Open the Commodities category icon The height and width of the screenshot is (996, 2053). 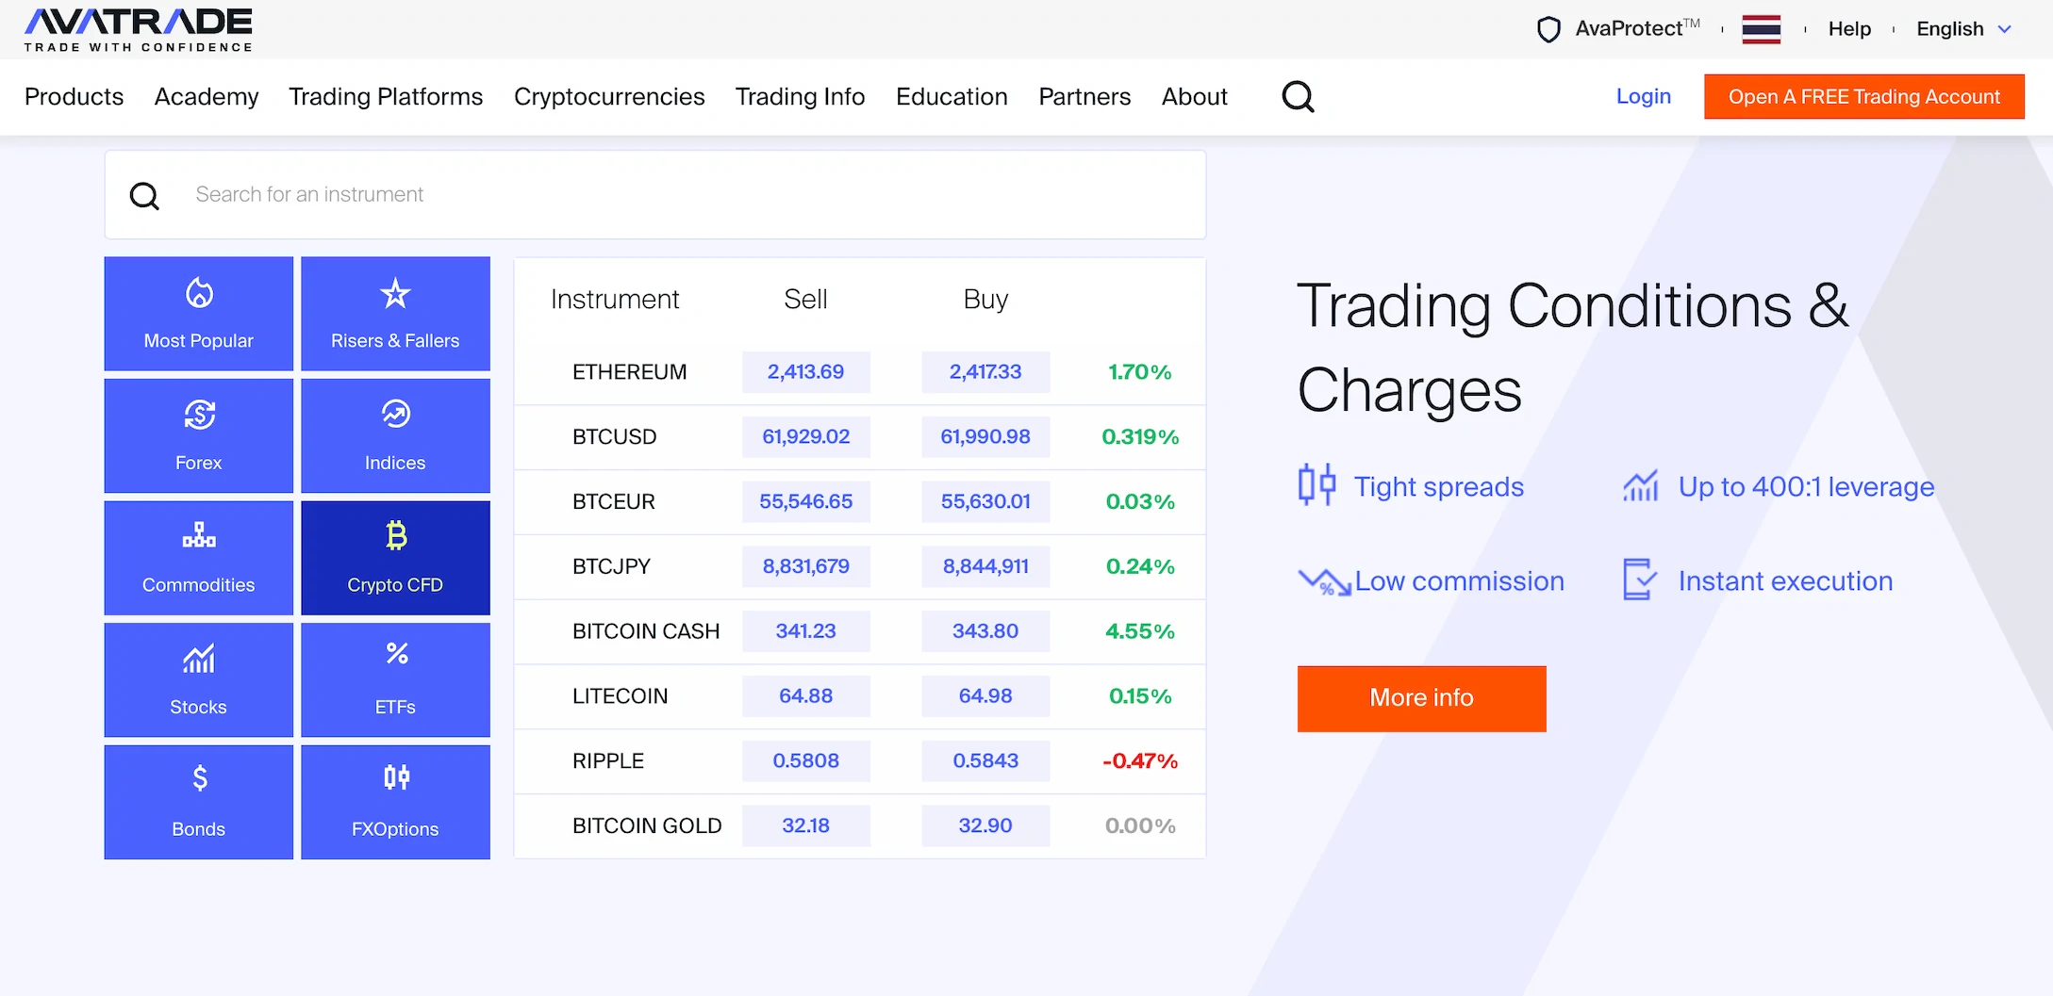[199, 537]
